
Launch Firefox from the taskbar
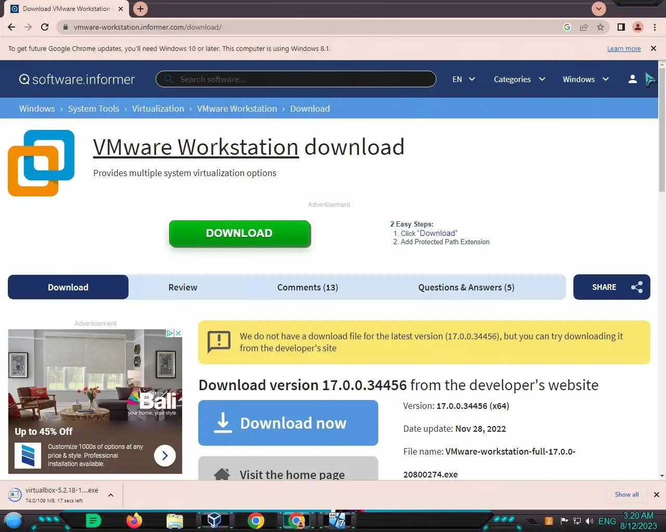[134, 521]
